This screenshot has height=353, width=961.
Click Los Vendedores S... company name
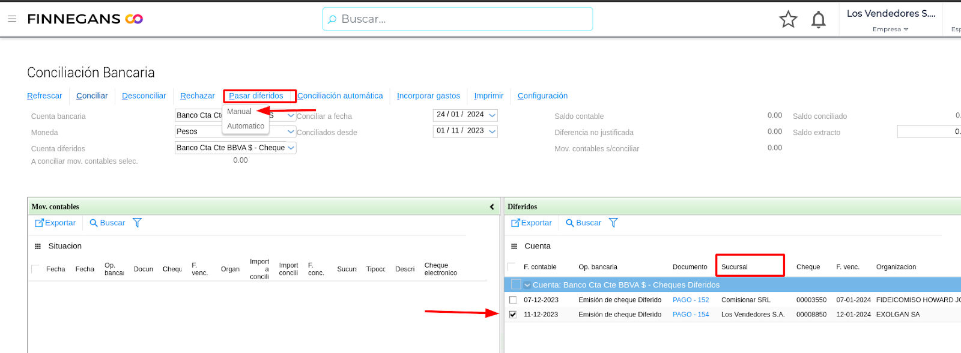[x=891, y=13]
